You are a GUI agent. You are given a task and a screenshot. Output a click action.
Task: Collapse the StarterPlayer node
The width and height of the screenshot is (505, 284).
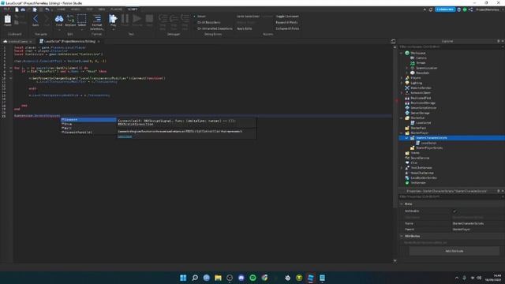(402, 133)
